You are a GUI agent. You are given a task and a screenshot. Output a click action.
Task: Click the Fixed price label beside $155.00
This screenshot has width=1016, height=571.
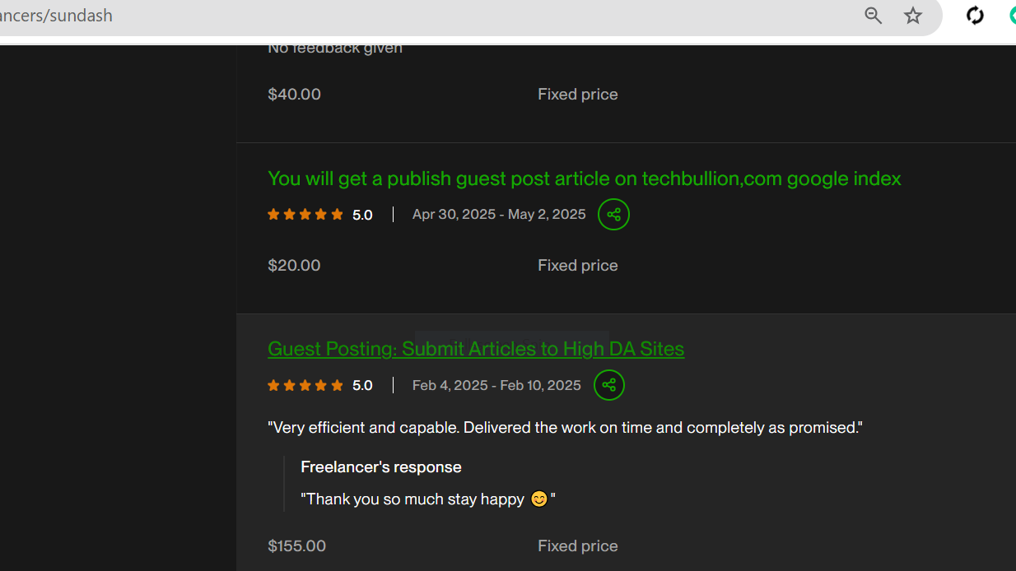[x=578, y=546]
